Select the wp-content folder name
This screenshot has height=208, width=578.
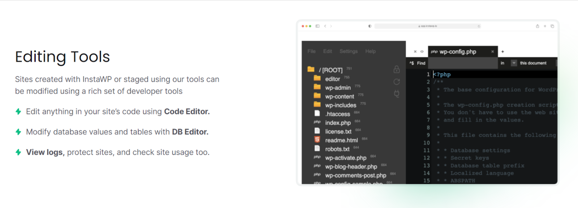pos(340,96)
